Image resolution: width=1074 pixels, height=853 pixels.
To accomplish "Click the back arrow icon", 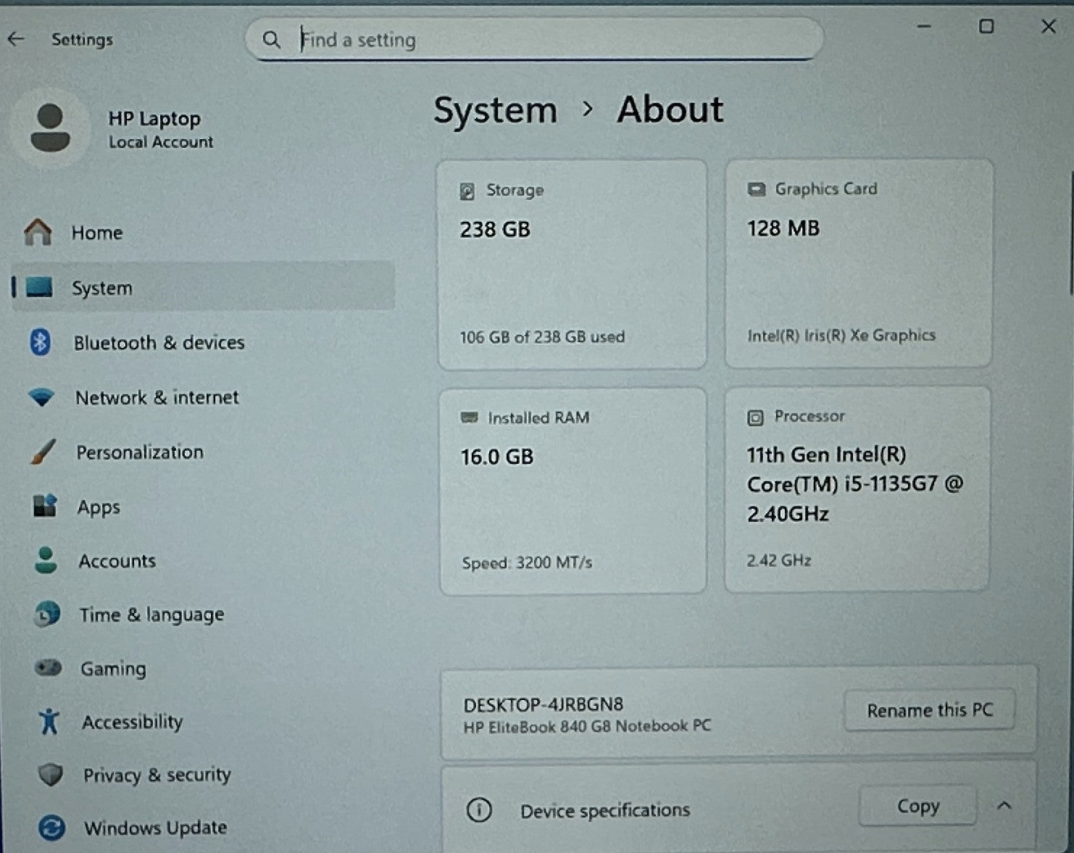I will 16,39.
